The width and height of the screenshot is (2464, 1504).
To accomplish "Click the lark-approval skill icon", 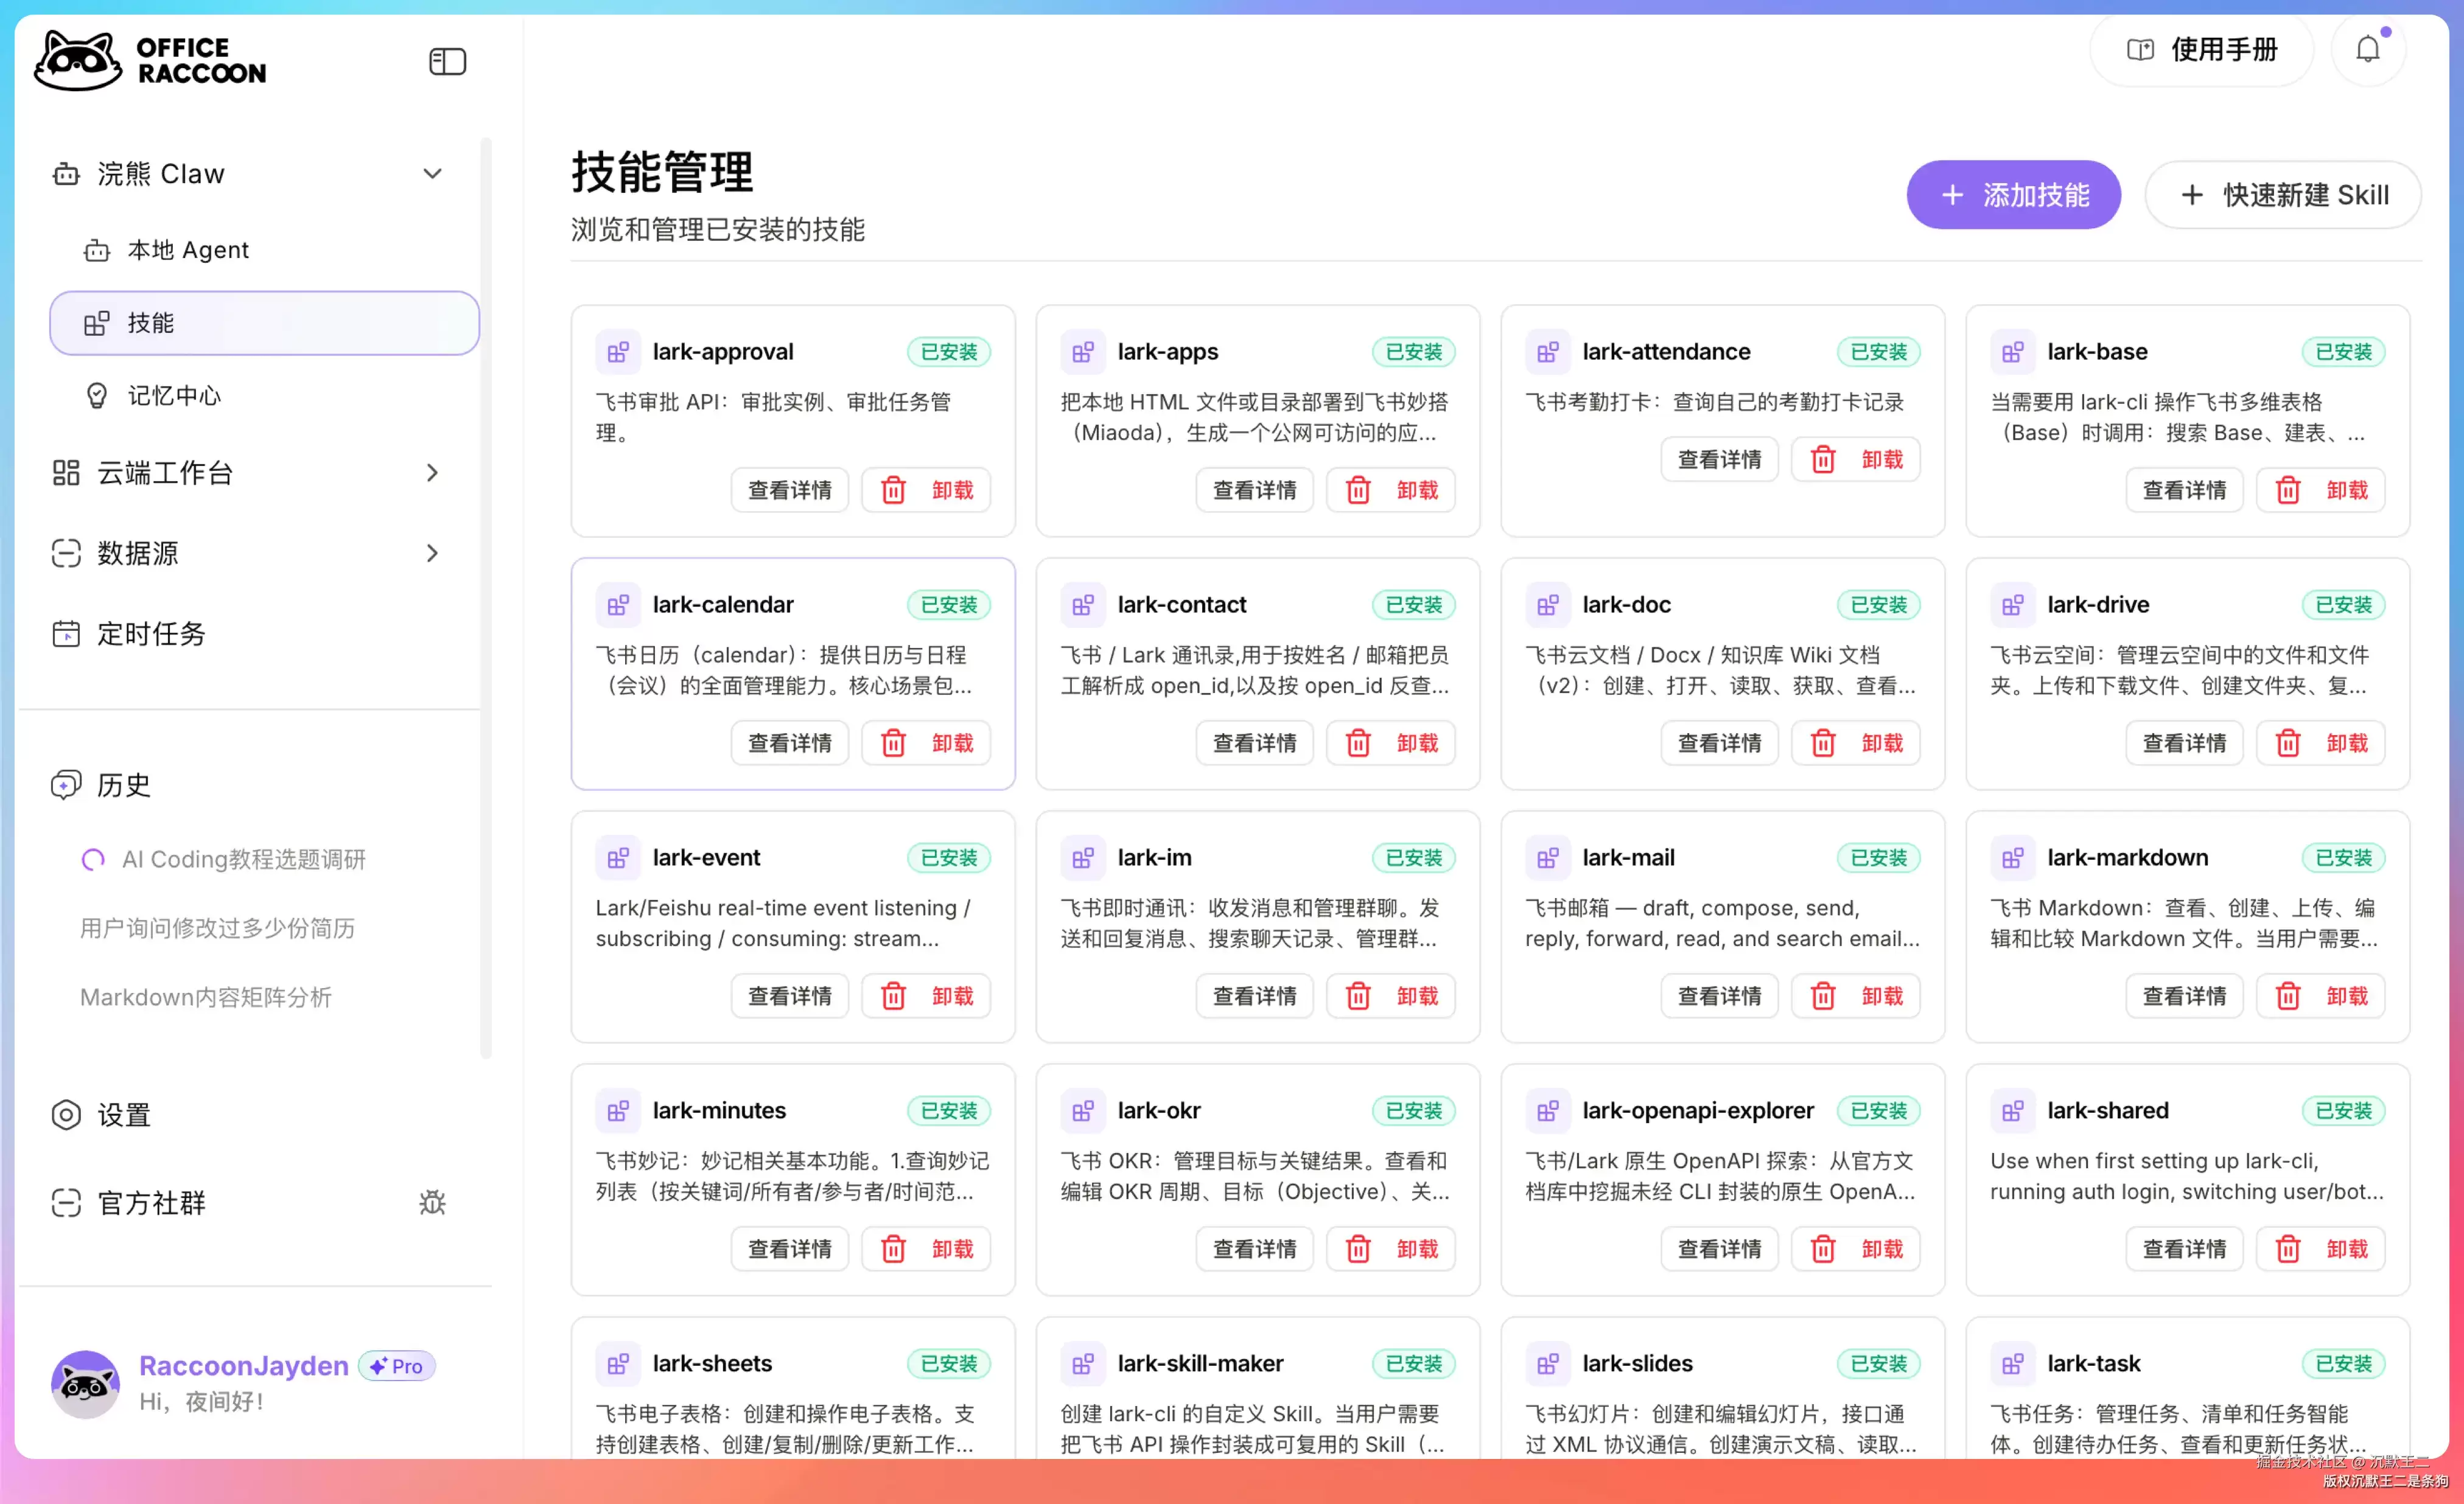I will pos(618,352).
